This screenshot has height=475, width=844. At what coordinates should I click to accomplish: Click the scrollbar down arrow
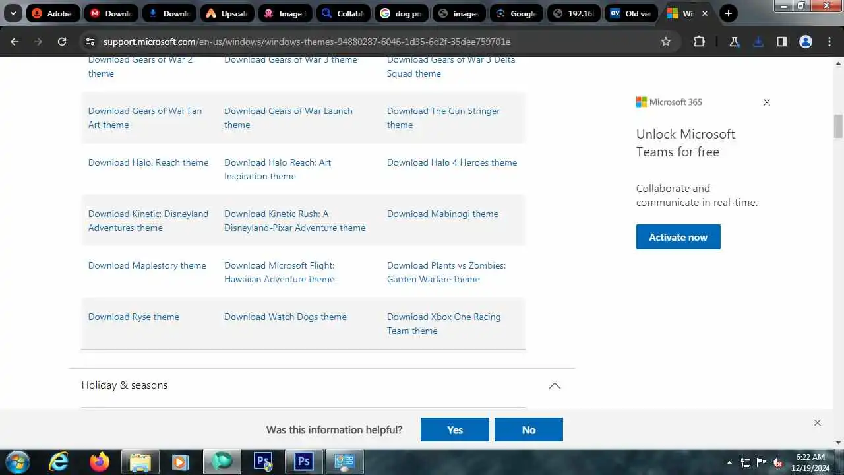[x=838, y=443]
